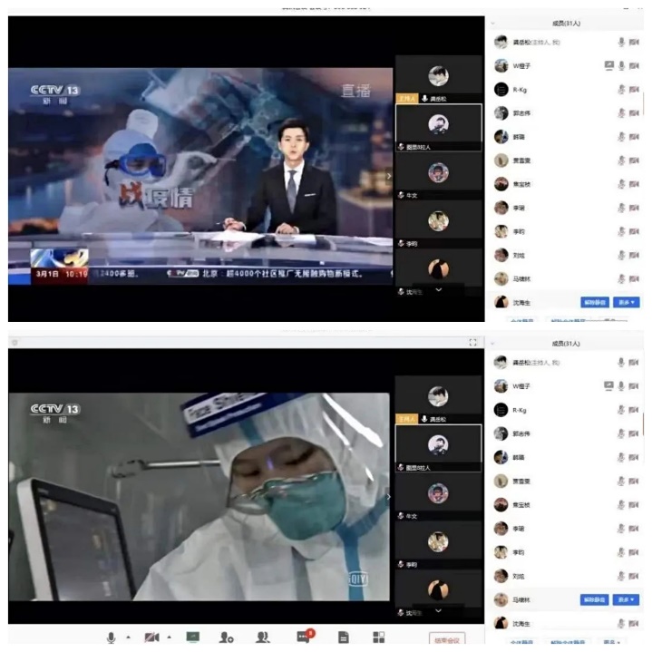Click camera icon in W橙子 row, lower list

[634, 386]
